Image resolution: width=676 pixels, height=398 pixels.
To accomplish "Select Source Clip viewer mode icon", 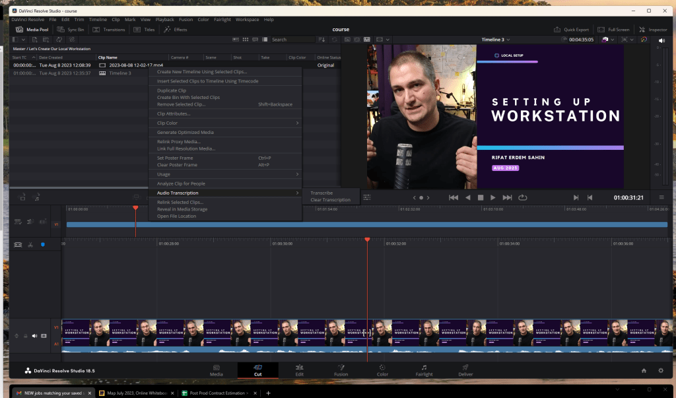I will [x=347, y=39].
